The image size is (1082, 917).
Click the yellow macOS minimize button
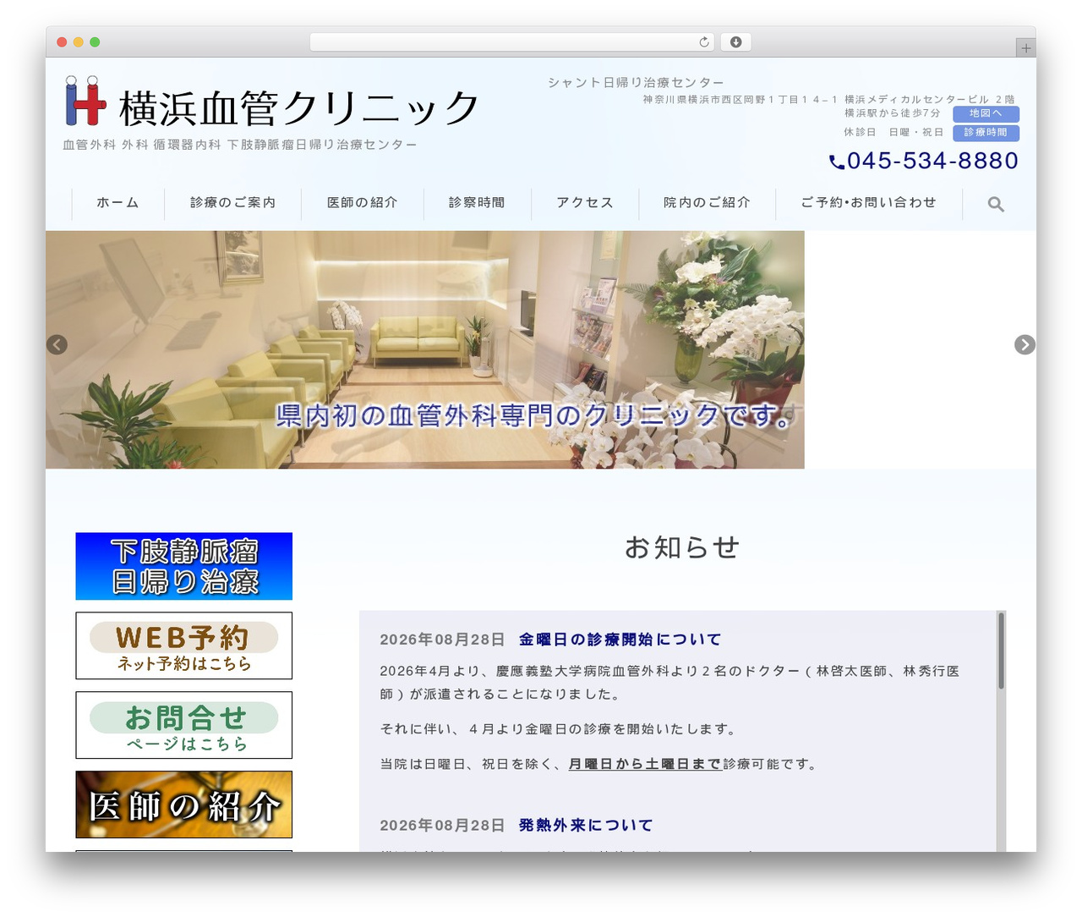point(79,41)
